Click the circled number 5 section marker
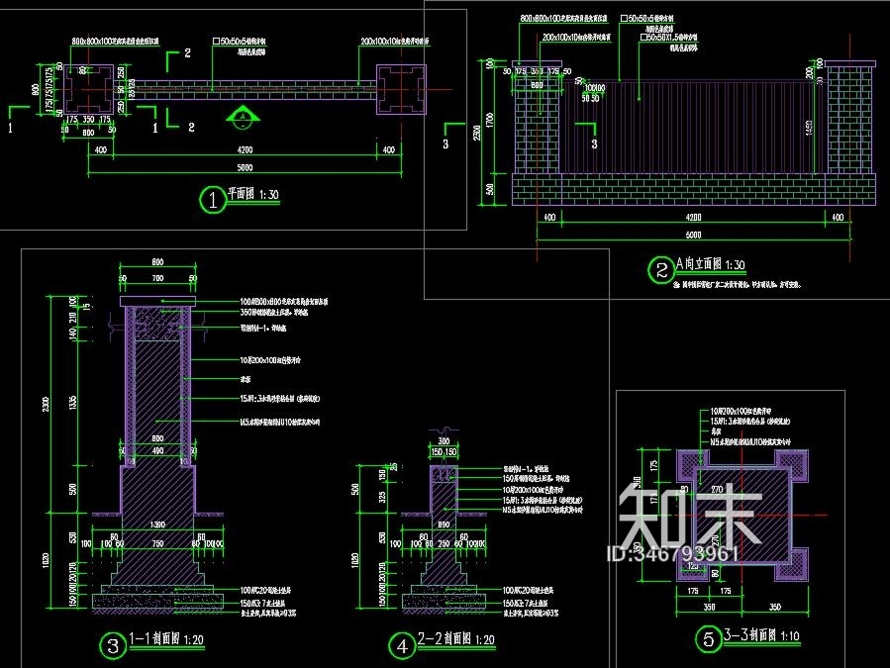The height and width of the screenshot is (668, 890). point(708,639)
